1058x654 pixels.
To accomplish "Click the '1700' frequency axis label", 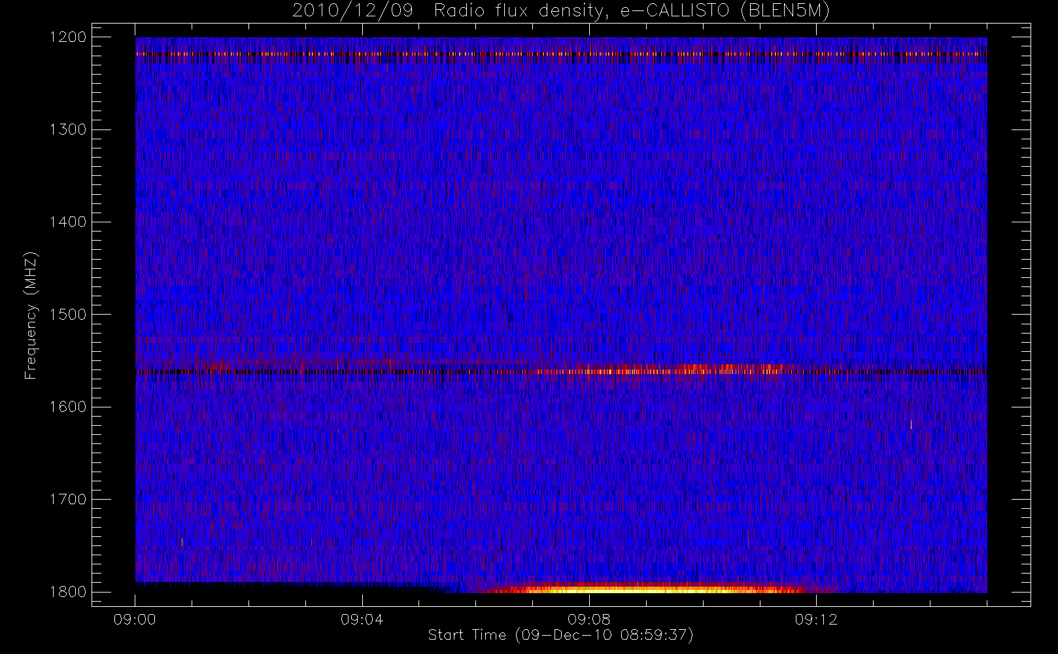I will tap(68, 500).
